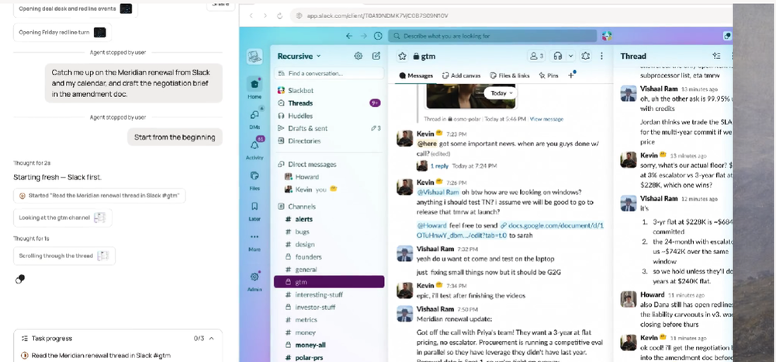This screenshot has height=362, width=776.
Task: Reload the browser page
Action: 279,16
